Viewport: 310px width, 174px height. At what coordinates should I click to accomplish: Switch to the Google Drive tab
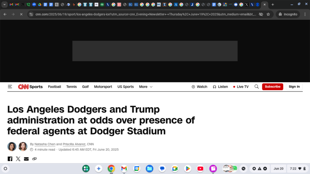coord(40,4)
